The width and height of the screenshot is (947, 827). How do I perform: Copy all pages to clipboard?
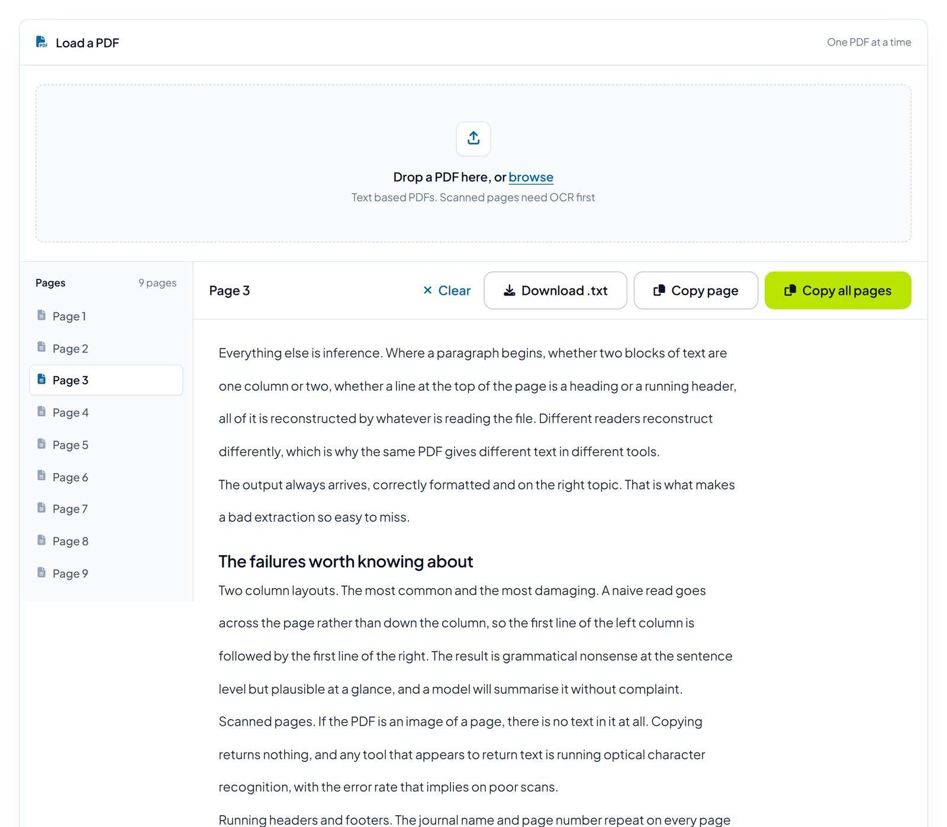click(x=838, y=290)
